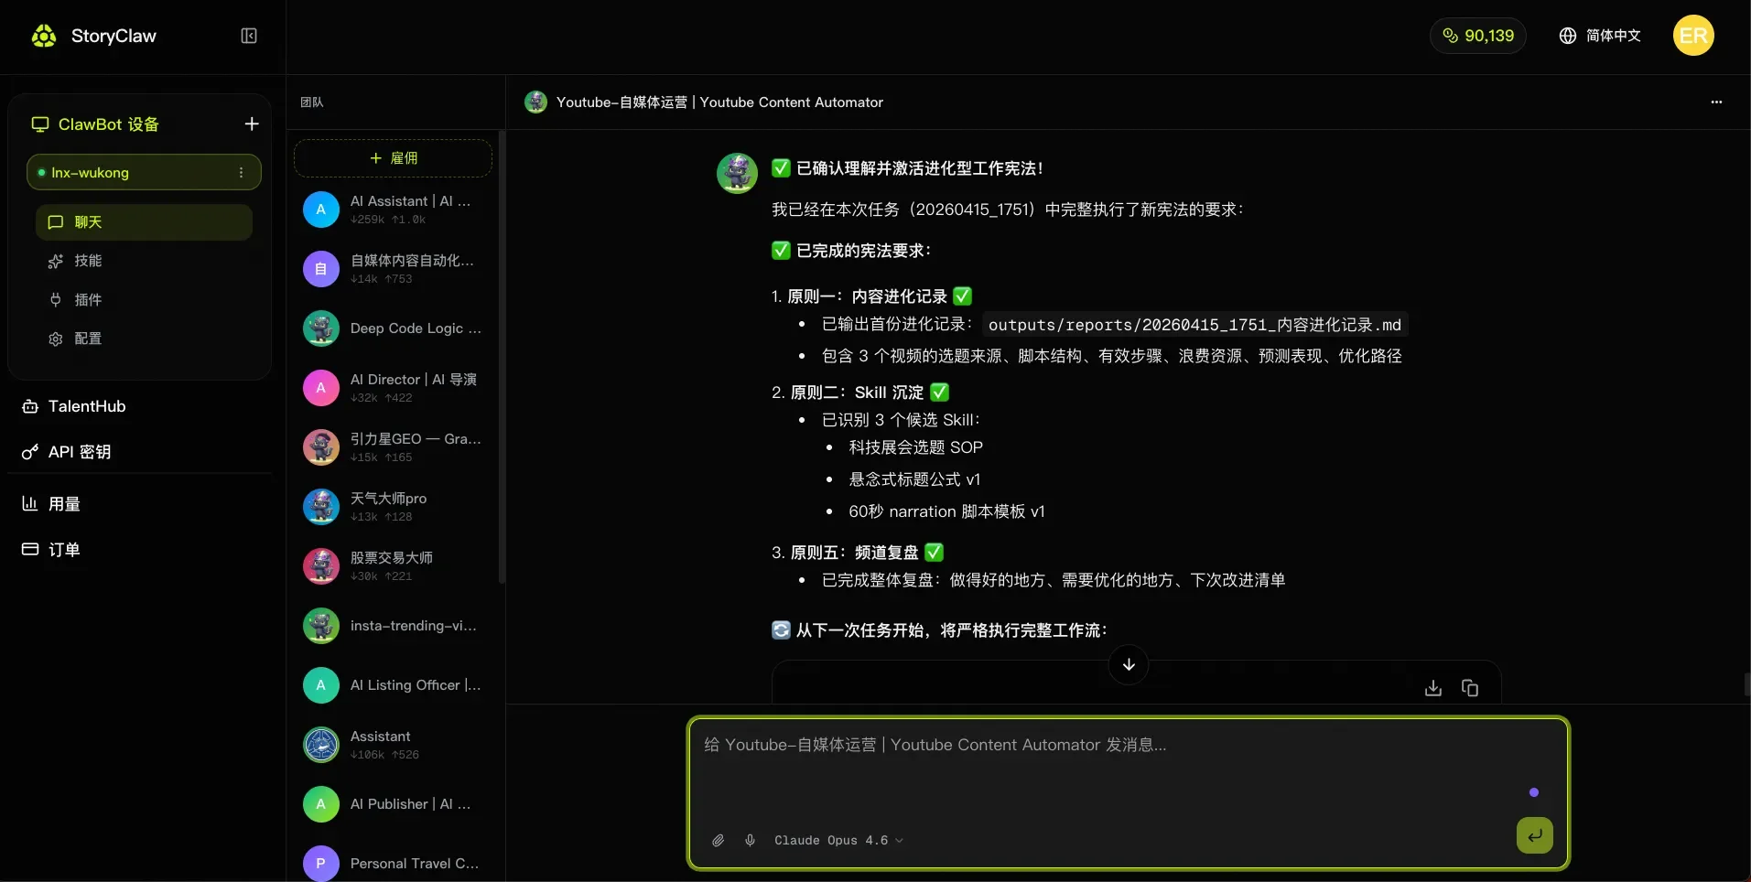
Task: Select Deep Code Logic agent
Action: 393,328
